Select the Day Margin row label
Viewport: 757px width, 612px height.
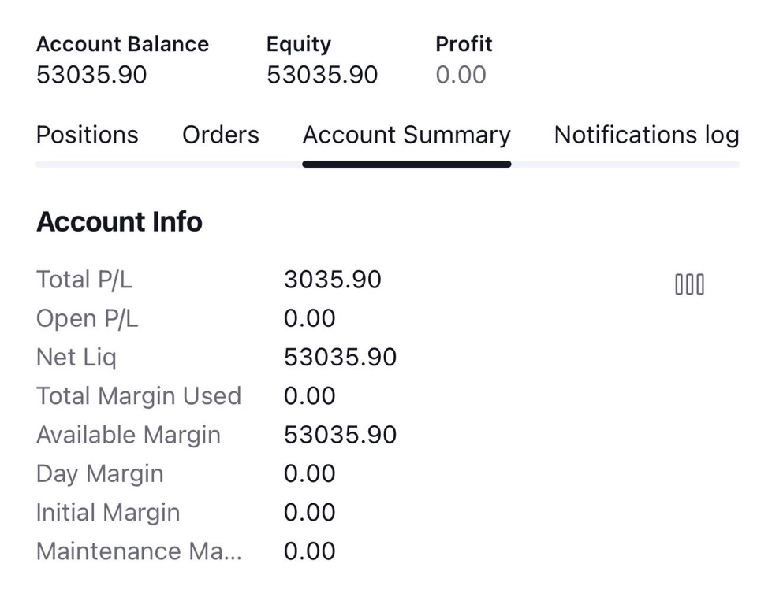pyautogui.click(x=100, y=474)
